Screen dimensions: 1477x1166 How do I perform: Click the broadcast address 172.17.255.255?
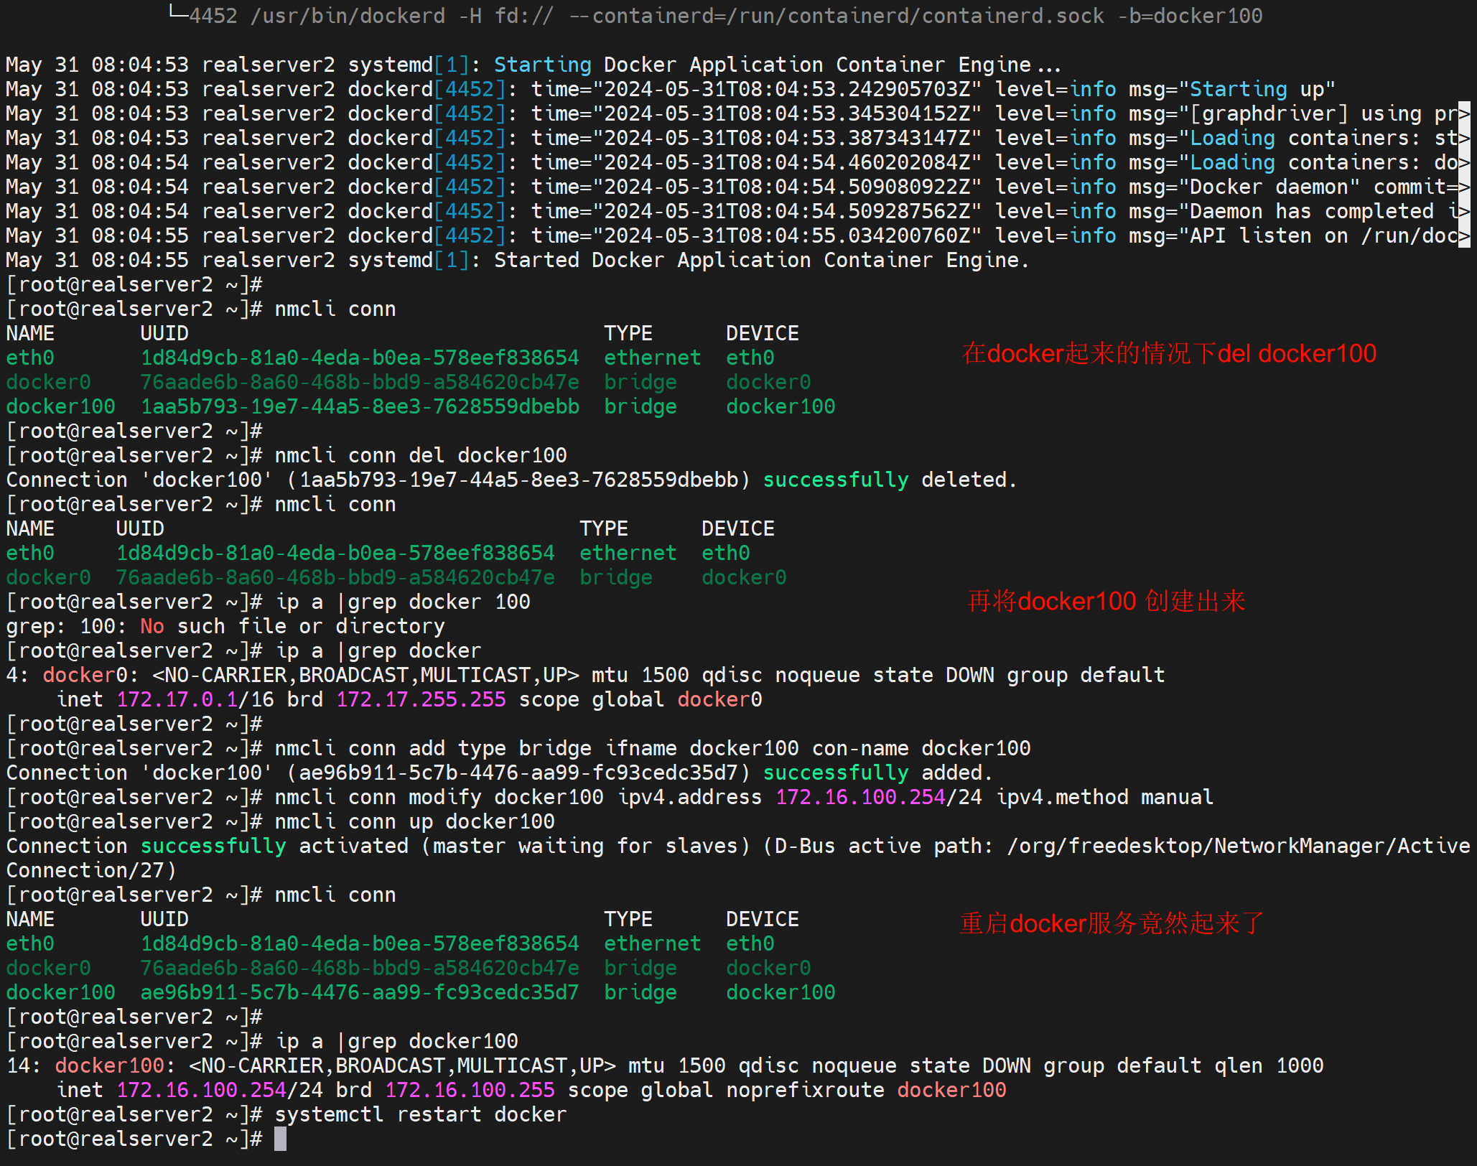(421, 700)
